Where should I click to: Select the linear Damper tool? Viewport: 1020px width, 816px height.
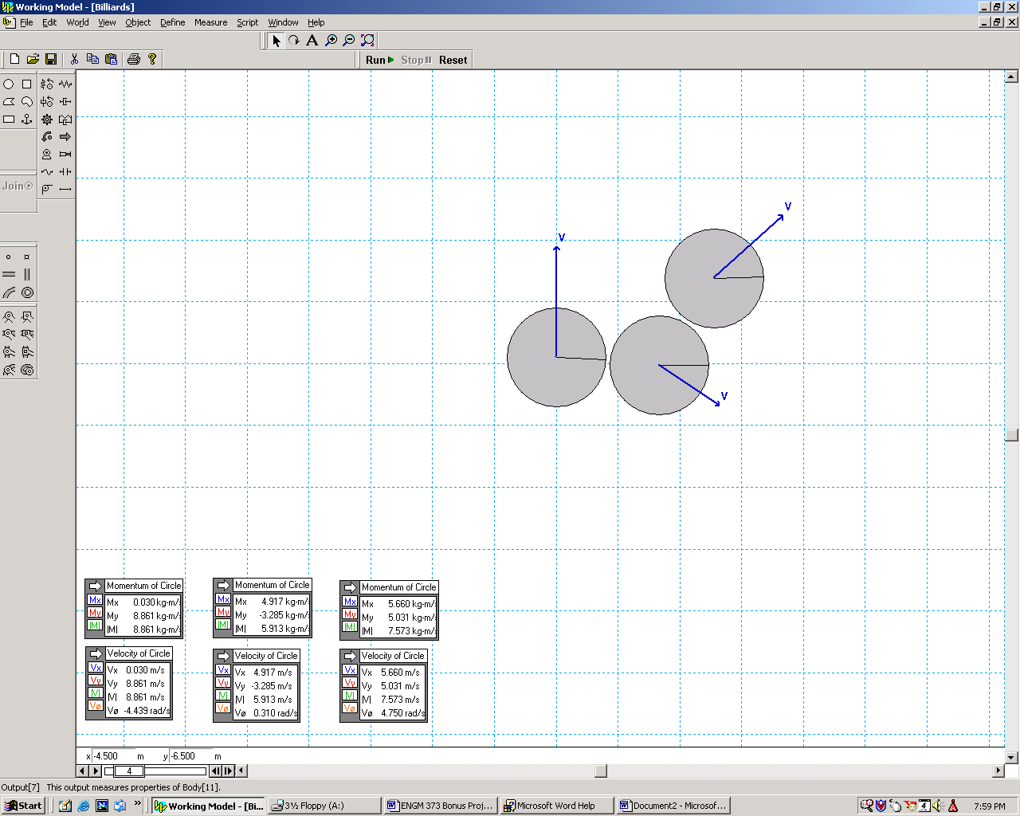(x=65, y=102)
